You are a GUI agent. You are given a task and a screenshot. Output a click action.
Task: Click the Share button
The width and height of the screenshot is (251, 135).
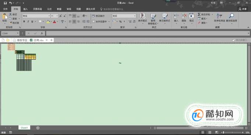pos(243,9)
